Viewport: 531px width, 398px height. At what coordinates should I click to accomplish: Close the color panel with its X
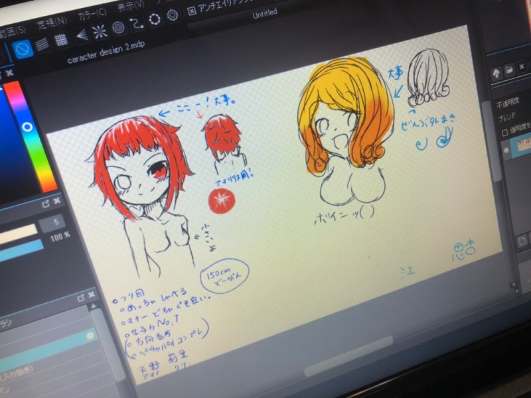pos(10,73)
